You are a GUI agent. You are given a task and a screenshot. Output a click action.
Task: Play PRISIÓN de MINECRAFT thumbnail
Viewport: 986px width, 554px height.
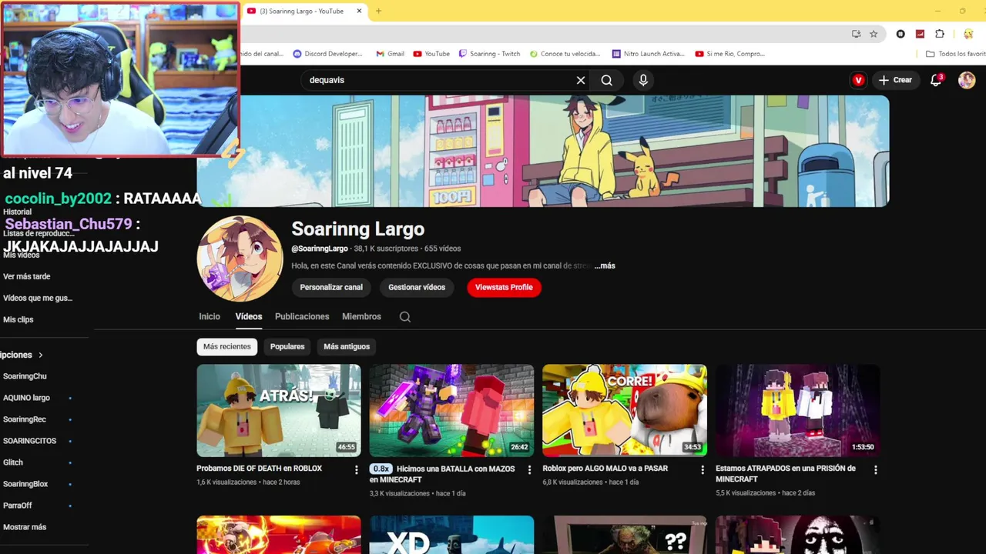pos(798,410)
